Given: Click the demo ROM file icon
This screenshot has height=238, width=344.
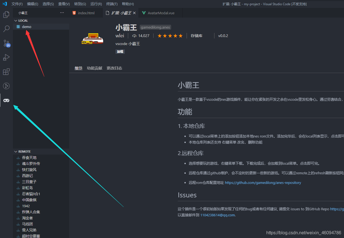Looking at the screenshot, I should tap(18, 27).
